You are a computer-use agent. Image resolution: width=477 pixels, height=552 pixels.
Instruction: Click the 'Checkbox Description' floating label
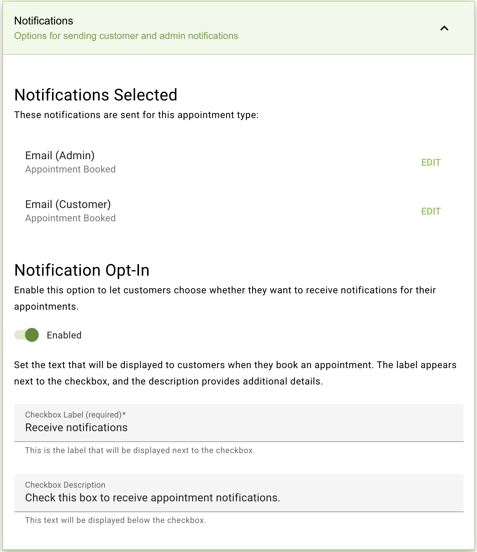coord(65,485)
